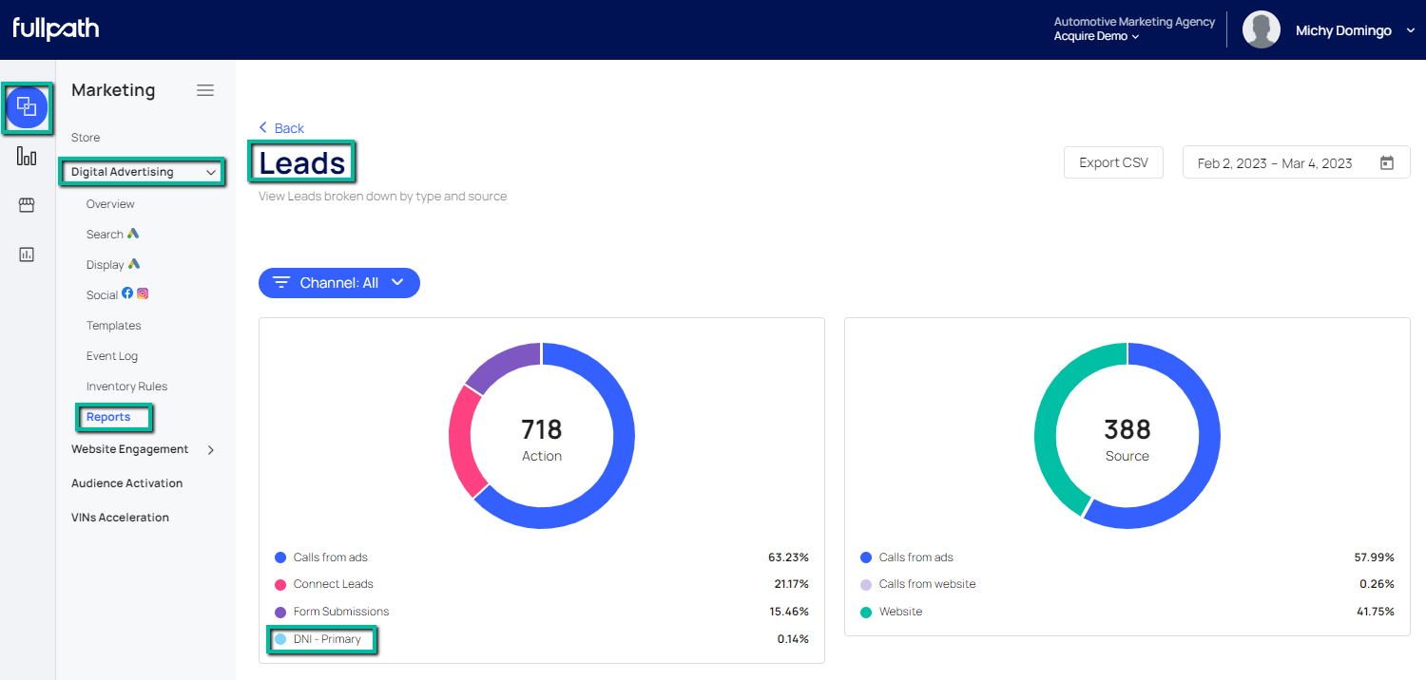Expand the Acquire Demo account dropdown
Viewport: 1426px width, 680px height.
1096,36
